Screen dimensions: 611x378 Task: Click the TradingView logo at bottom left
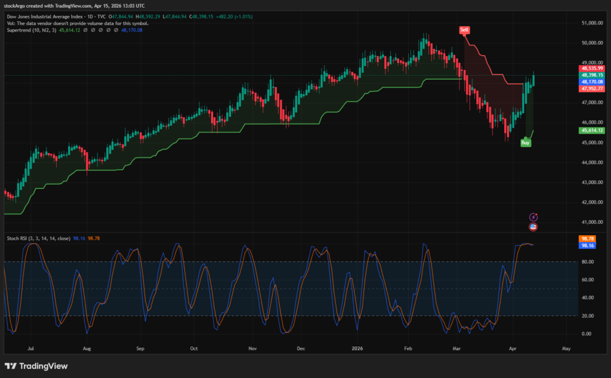click(36, 366)
